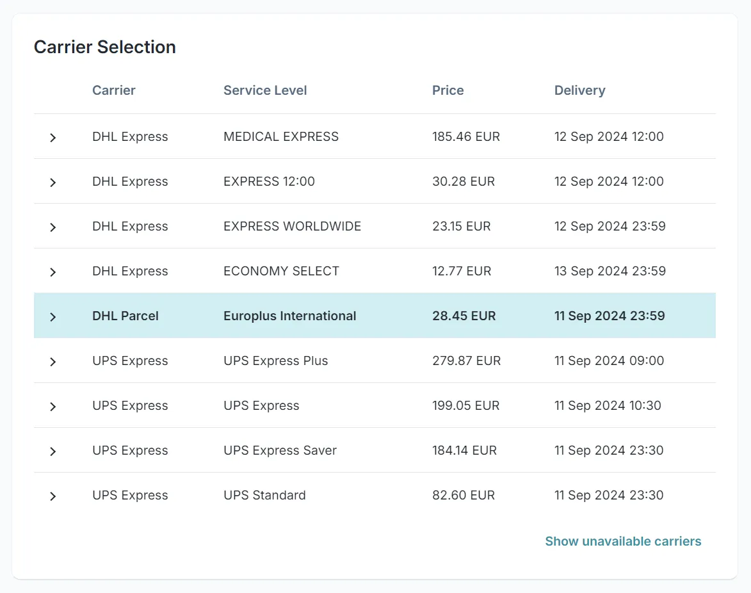
Task: Click the 28.45 EUR price
Action: click(464, 316)
